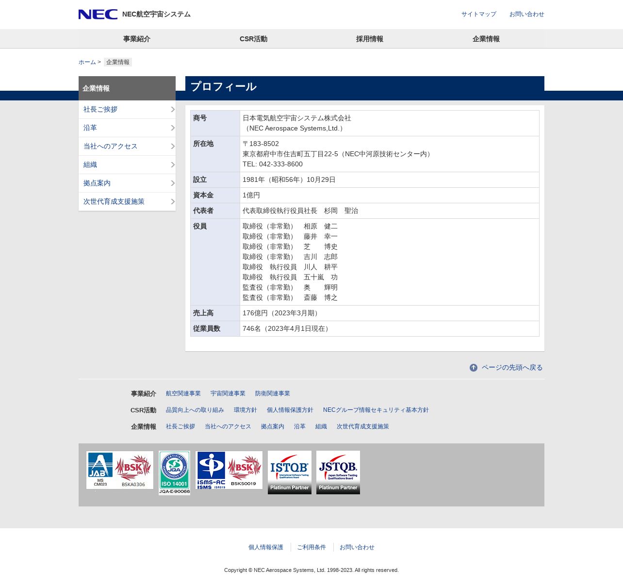623x586 pixels.
Task: Click the 1981年（昭和56年）10月29日 cell
Action: coord(390,180)
